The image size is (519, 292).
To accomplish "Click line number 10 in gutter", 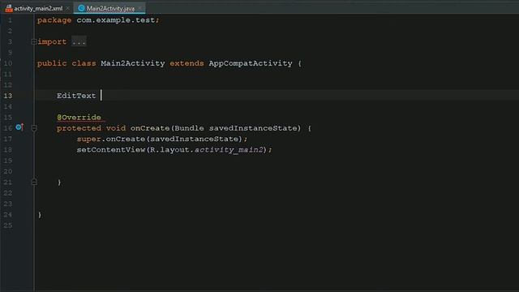I will [x=7, y=63].
